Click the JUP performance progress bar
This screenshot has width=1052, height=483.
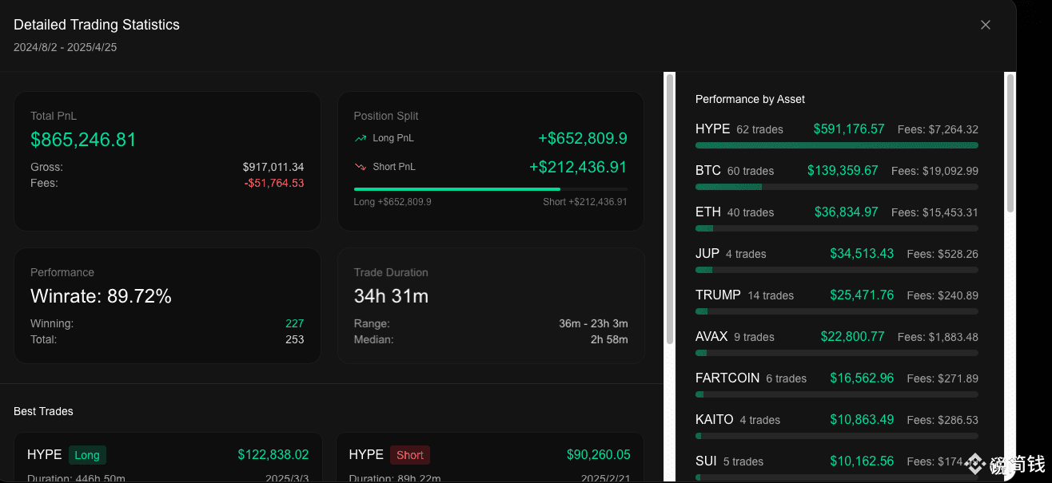coord(837,270)
